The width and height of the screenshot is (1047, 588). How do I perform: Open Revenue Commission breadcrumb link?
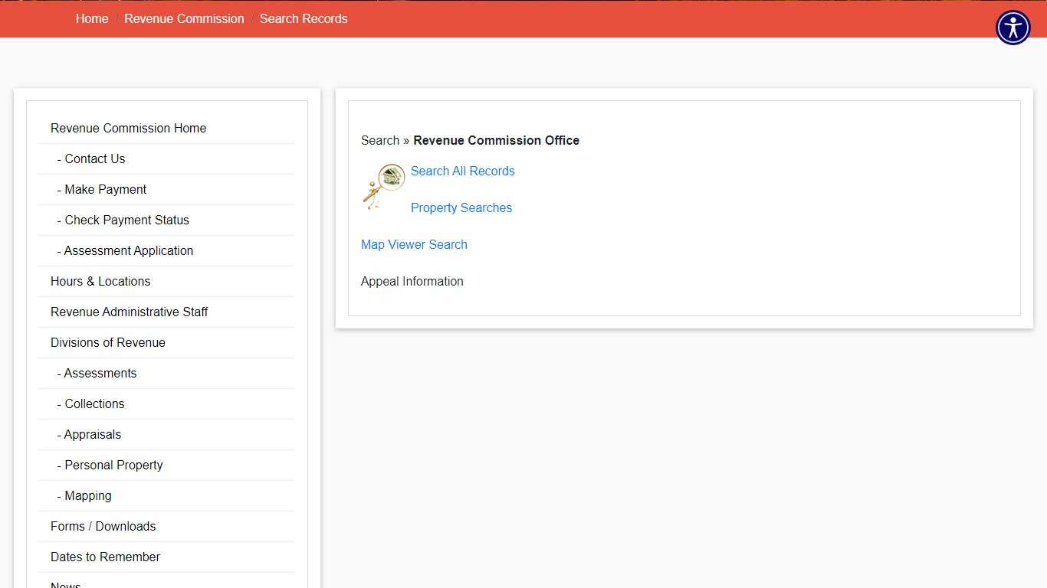(x=184, y=18)
